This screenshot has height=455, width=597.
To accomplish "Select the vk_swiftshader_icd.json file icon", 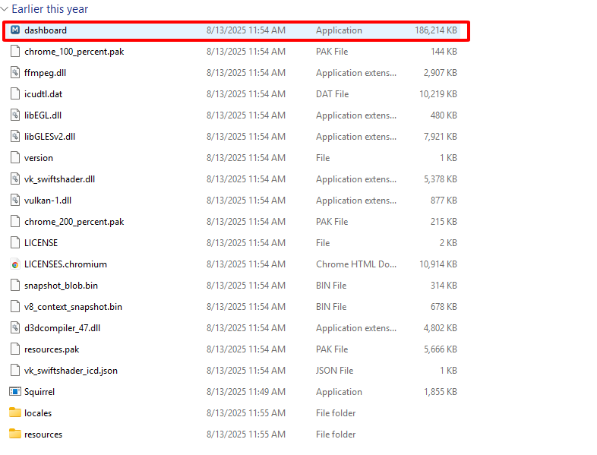I will (15, 371).
